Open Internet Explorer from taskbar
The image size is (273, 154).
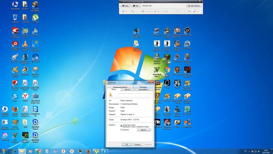(14, 151)
